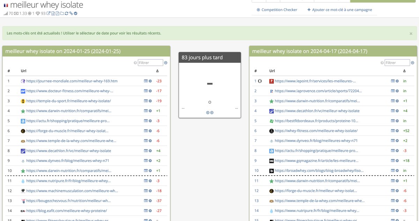Click arrow button beside right Filtrer field
This screenshot has width=419, height=221.
click(x=413, y=63)
